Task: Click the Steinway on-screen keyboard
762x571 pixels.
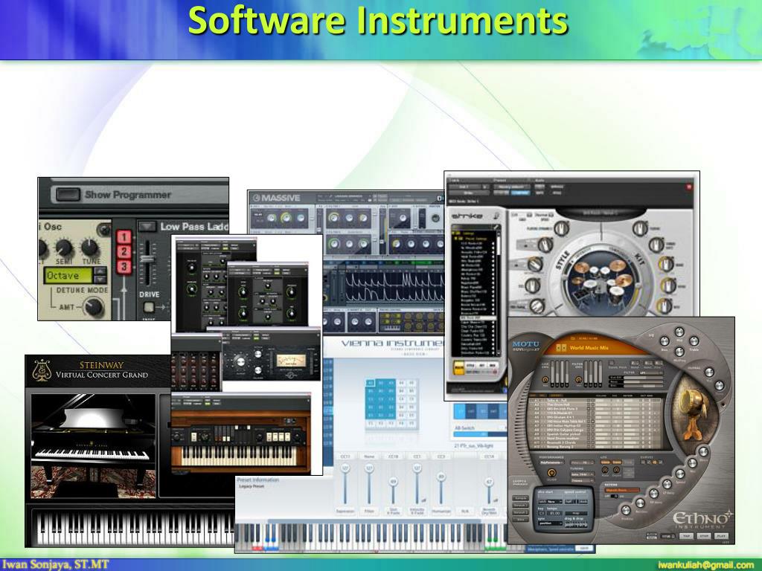Action: pos(136,529)
